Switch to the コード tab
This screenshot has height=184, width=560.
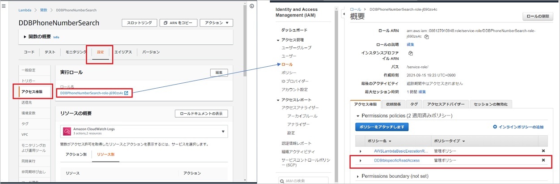29,52
